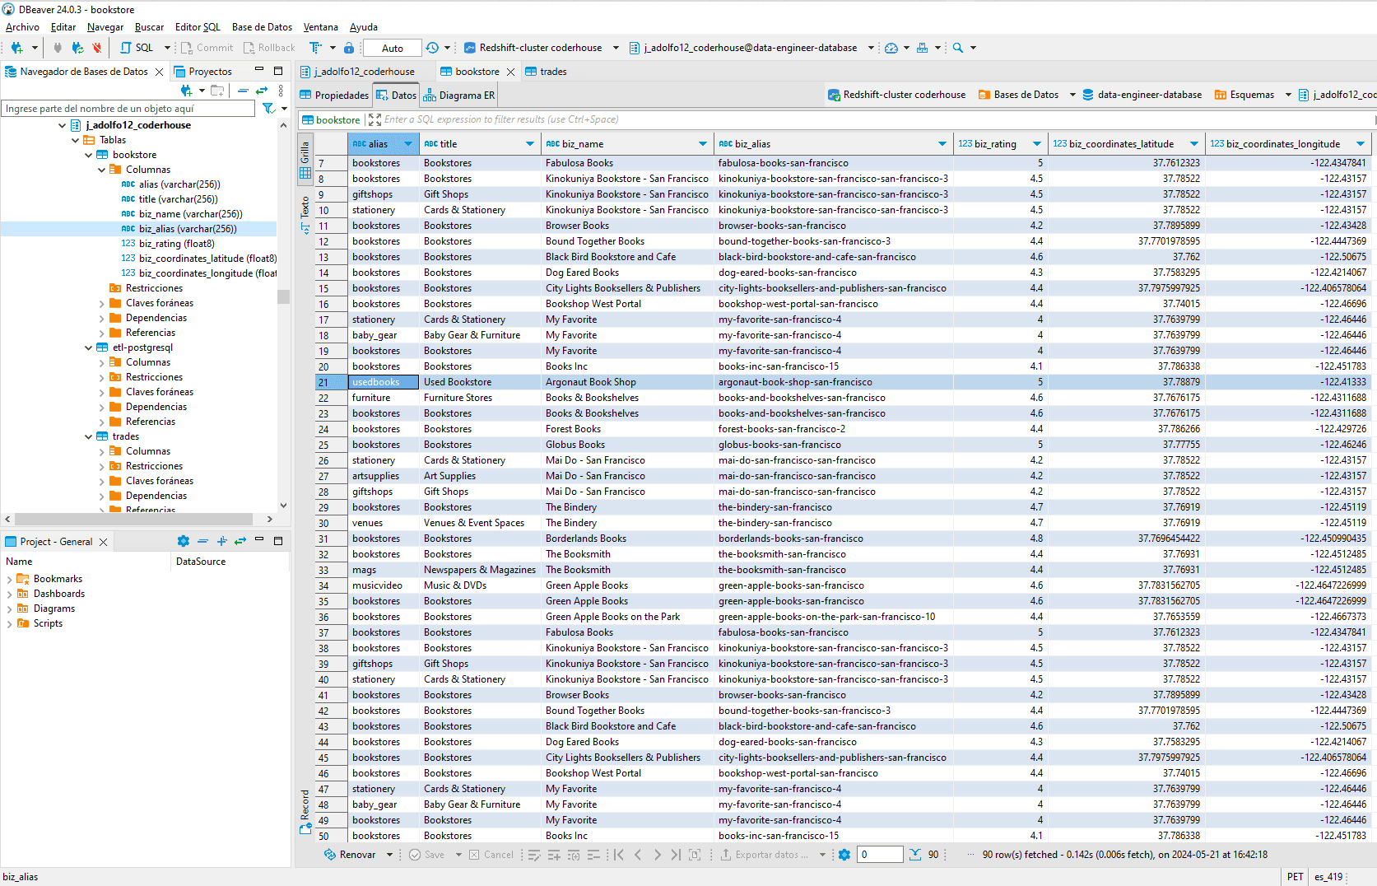This screenshot has height=886, width=1377.
Task: Click the Renovar refresh button
Action: click(x=351, y=855)
